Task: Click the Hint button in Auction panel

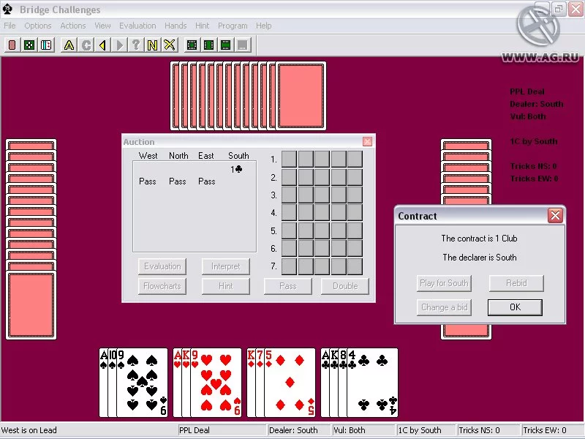Action: [226, 286]
